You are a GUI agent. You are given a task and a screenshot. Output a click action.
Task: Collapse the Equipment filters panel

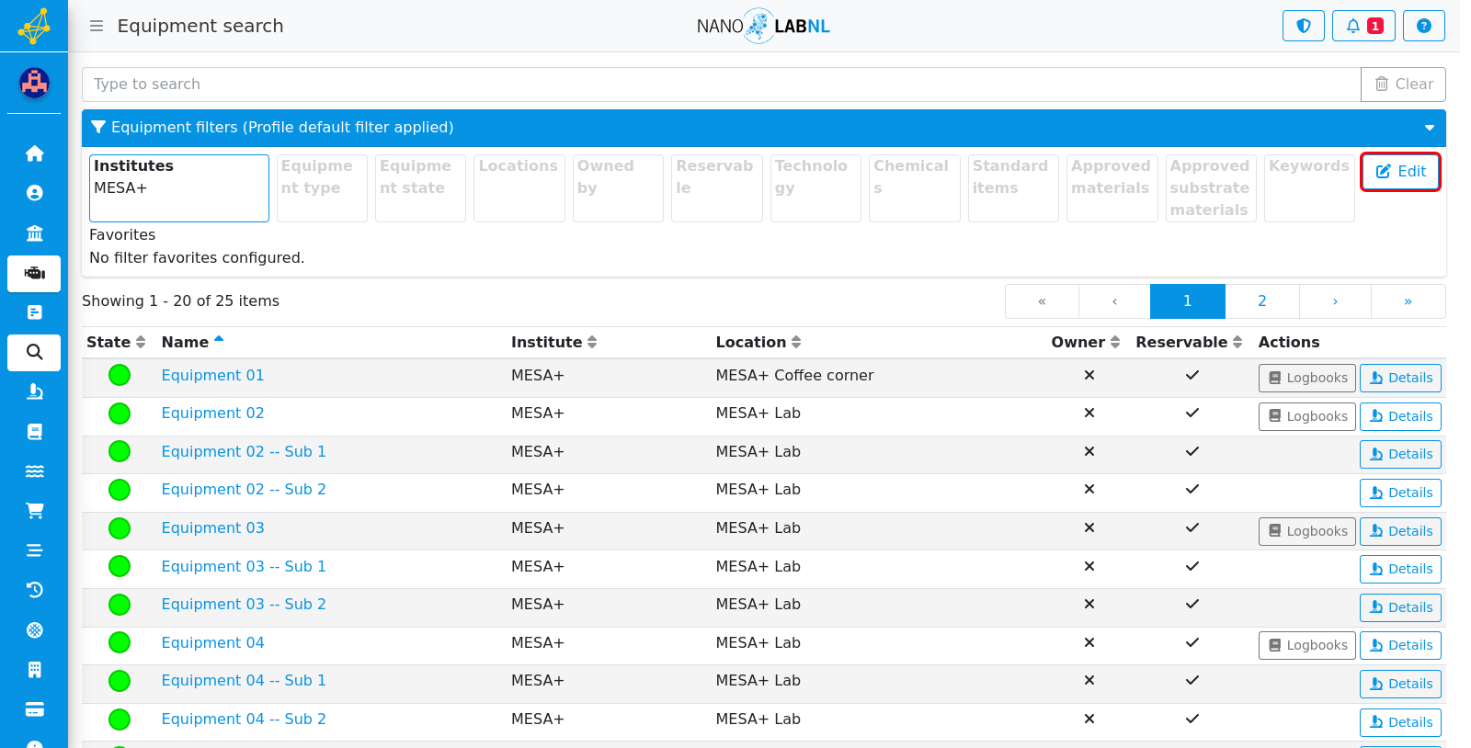point(1430,128)
